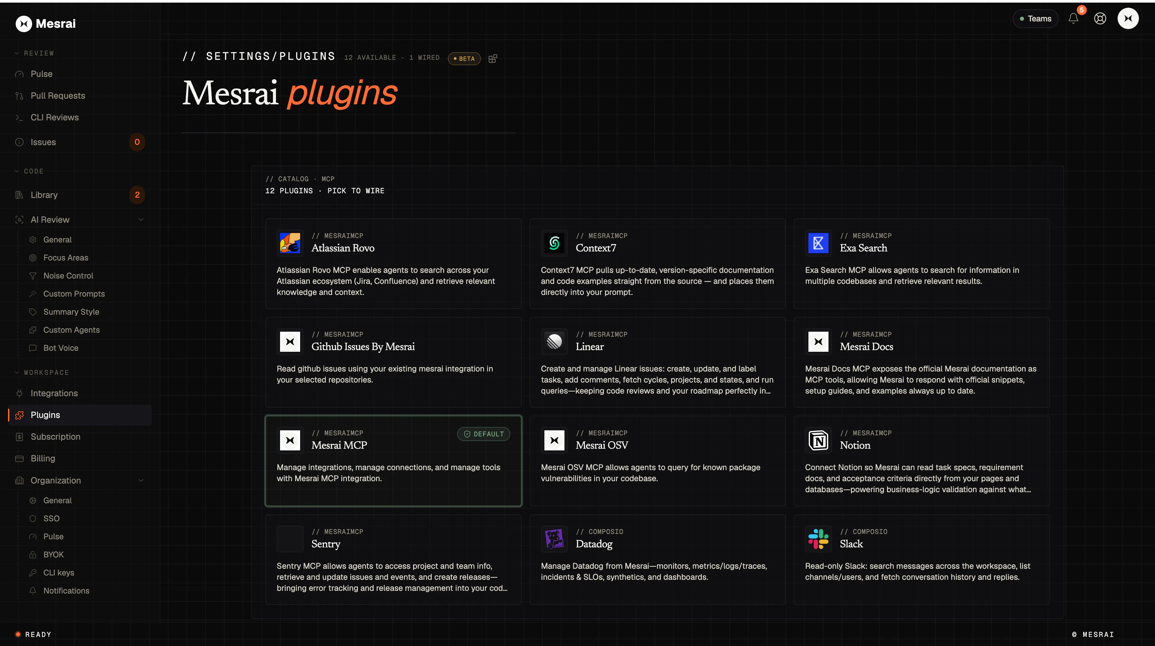Select the Sentry plugin title
This screenshot has width=1155, height=646.
326,544
